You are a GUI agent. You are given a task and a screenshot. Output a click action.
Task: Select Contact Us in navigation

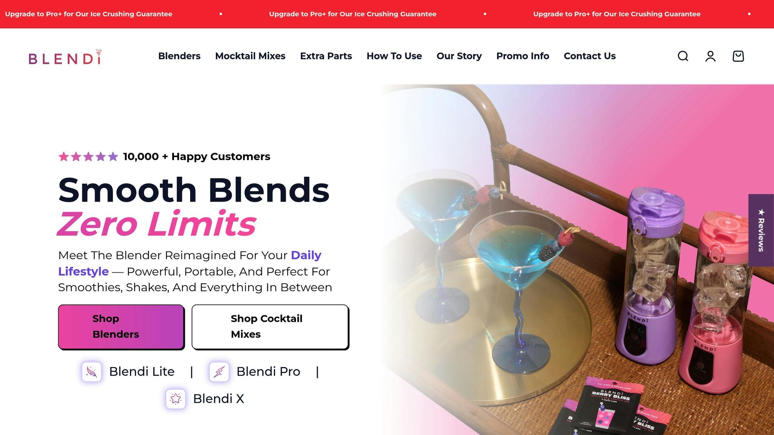pos(590,56)
